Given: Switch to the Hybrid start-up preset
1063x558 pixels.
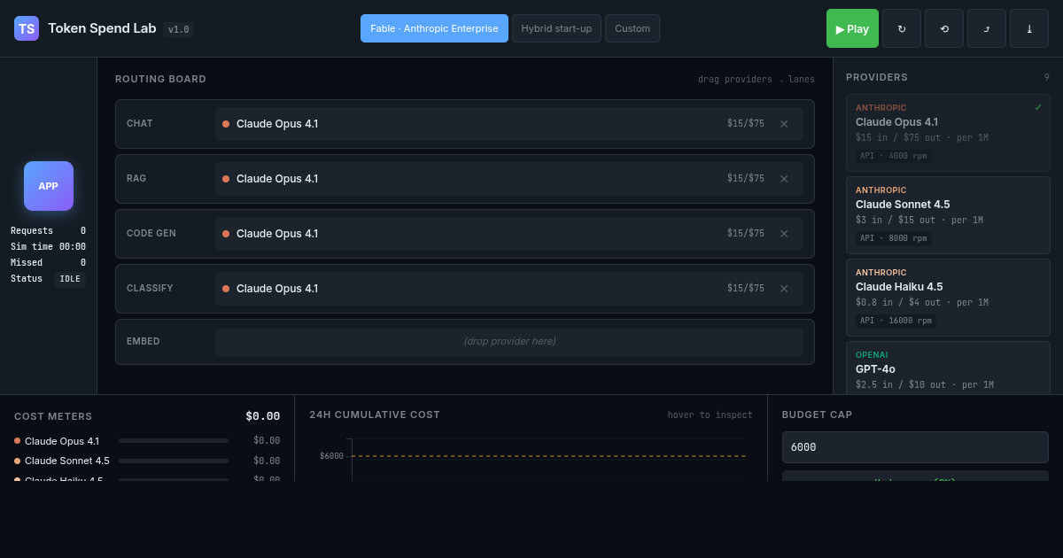Looking at the screenshot, I should [556, 28].
